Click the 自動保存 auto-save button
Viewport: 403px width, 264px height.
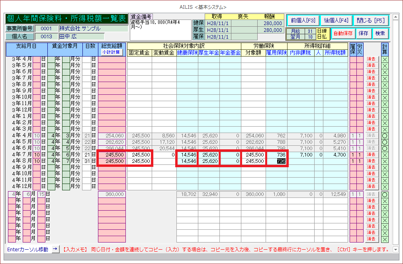pyautogui.click(x=342, y=33)
